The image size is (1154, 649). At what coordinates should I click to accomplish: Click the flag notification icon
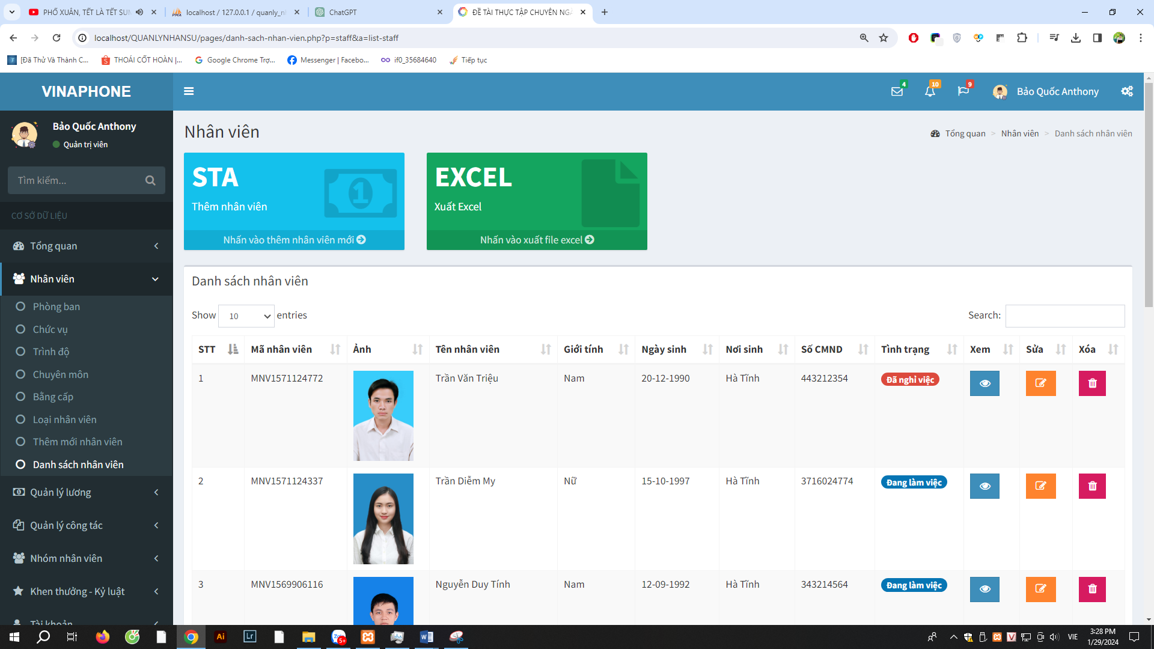(x=963, y=90)
